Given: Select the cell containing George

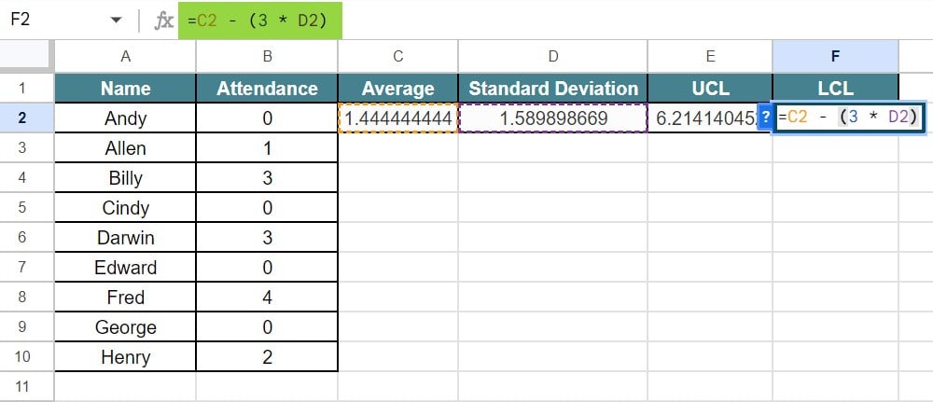Looking at the screenshot, I should (x=125, y=326).
